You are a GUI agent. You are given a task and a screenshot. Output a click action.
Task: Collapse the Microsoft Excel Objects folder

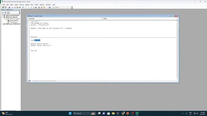coord(4,19)
